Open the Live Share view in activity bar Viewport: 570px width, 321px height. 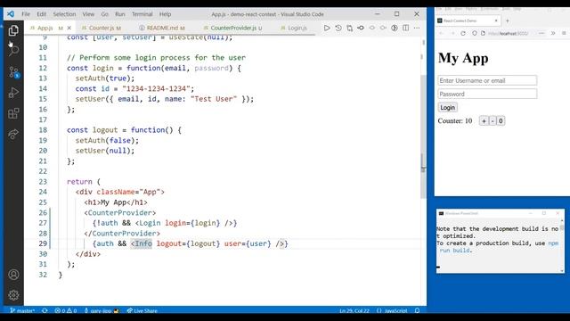tap(13, 135)
